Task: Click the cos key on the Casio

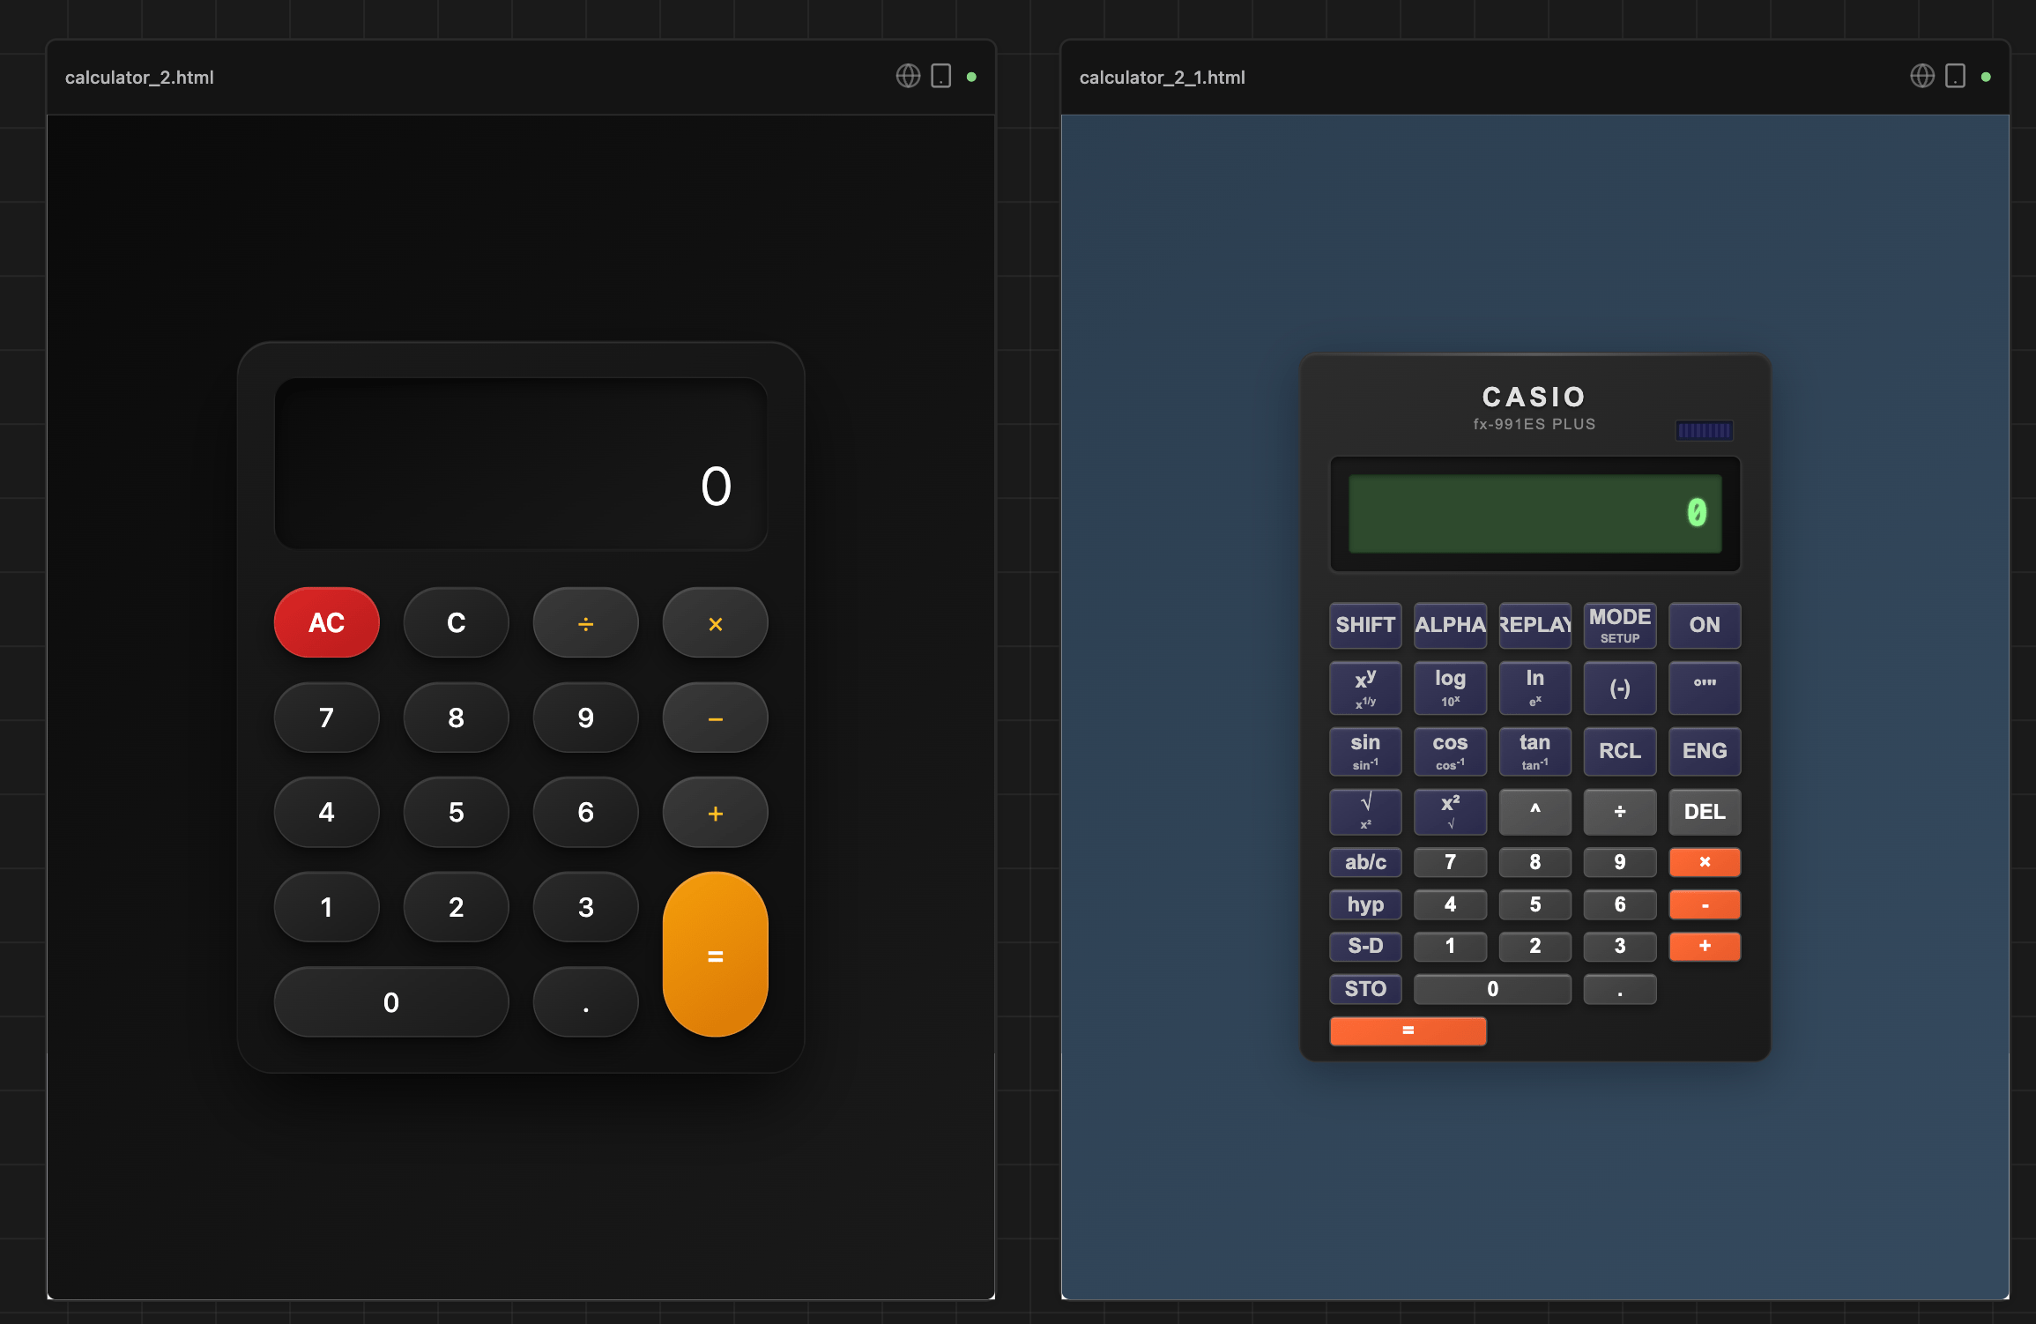Action: click(1450, 751)
